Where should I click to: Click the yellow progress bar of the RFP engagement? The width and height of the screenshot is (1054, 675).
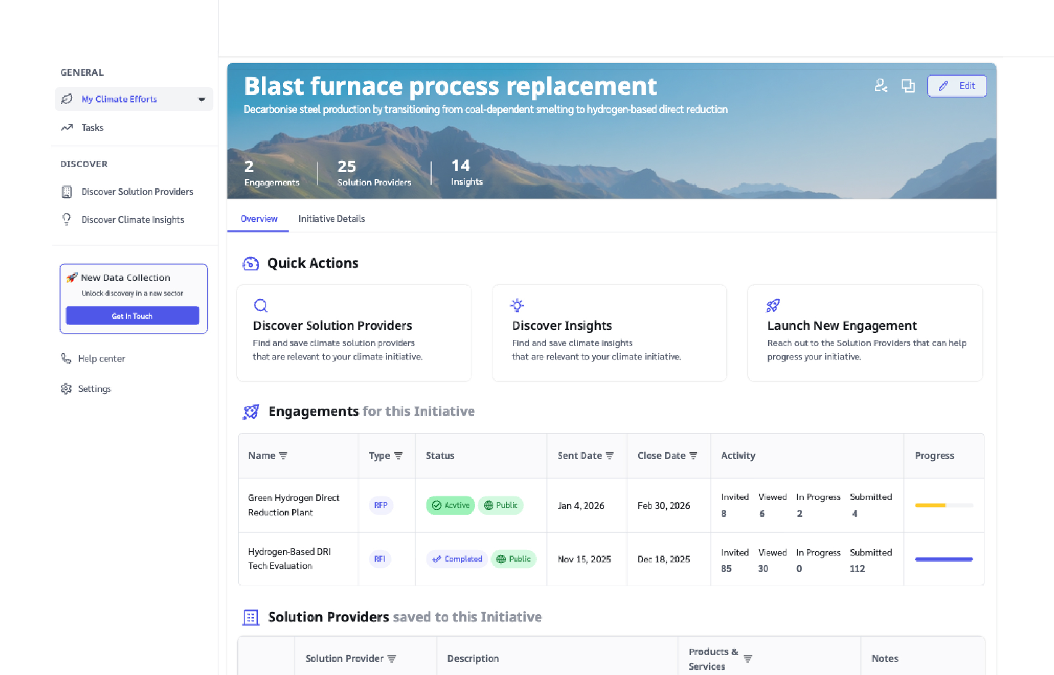[x=930, y=505]
